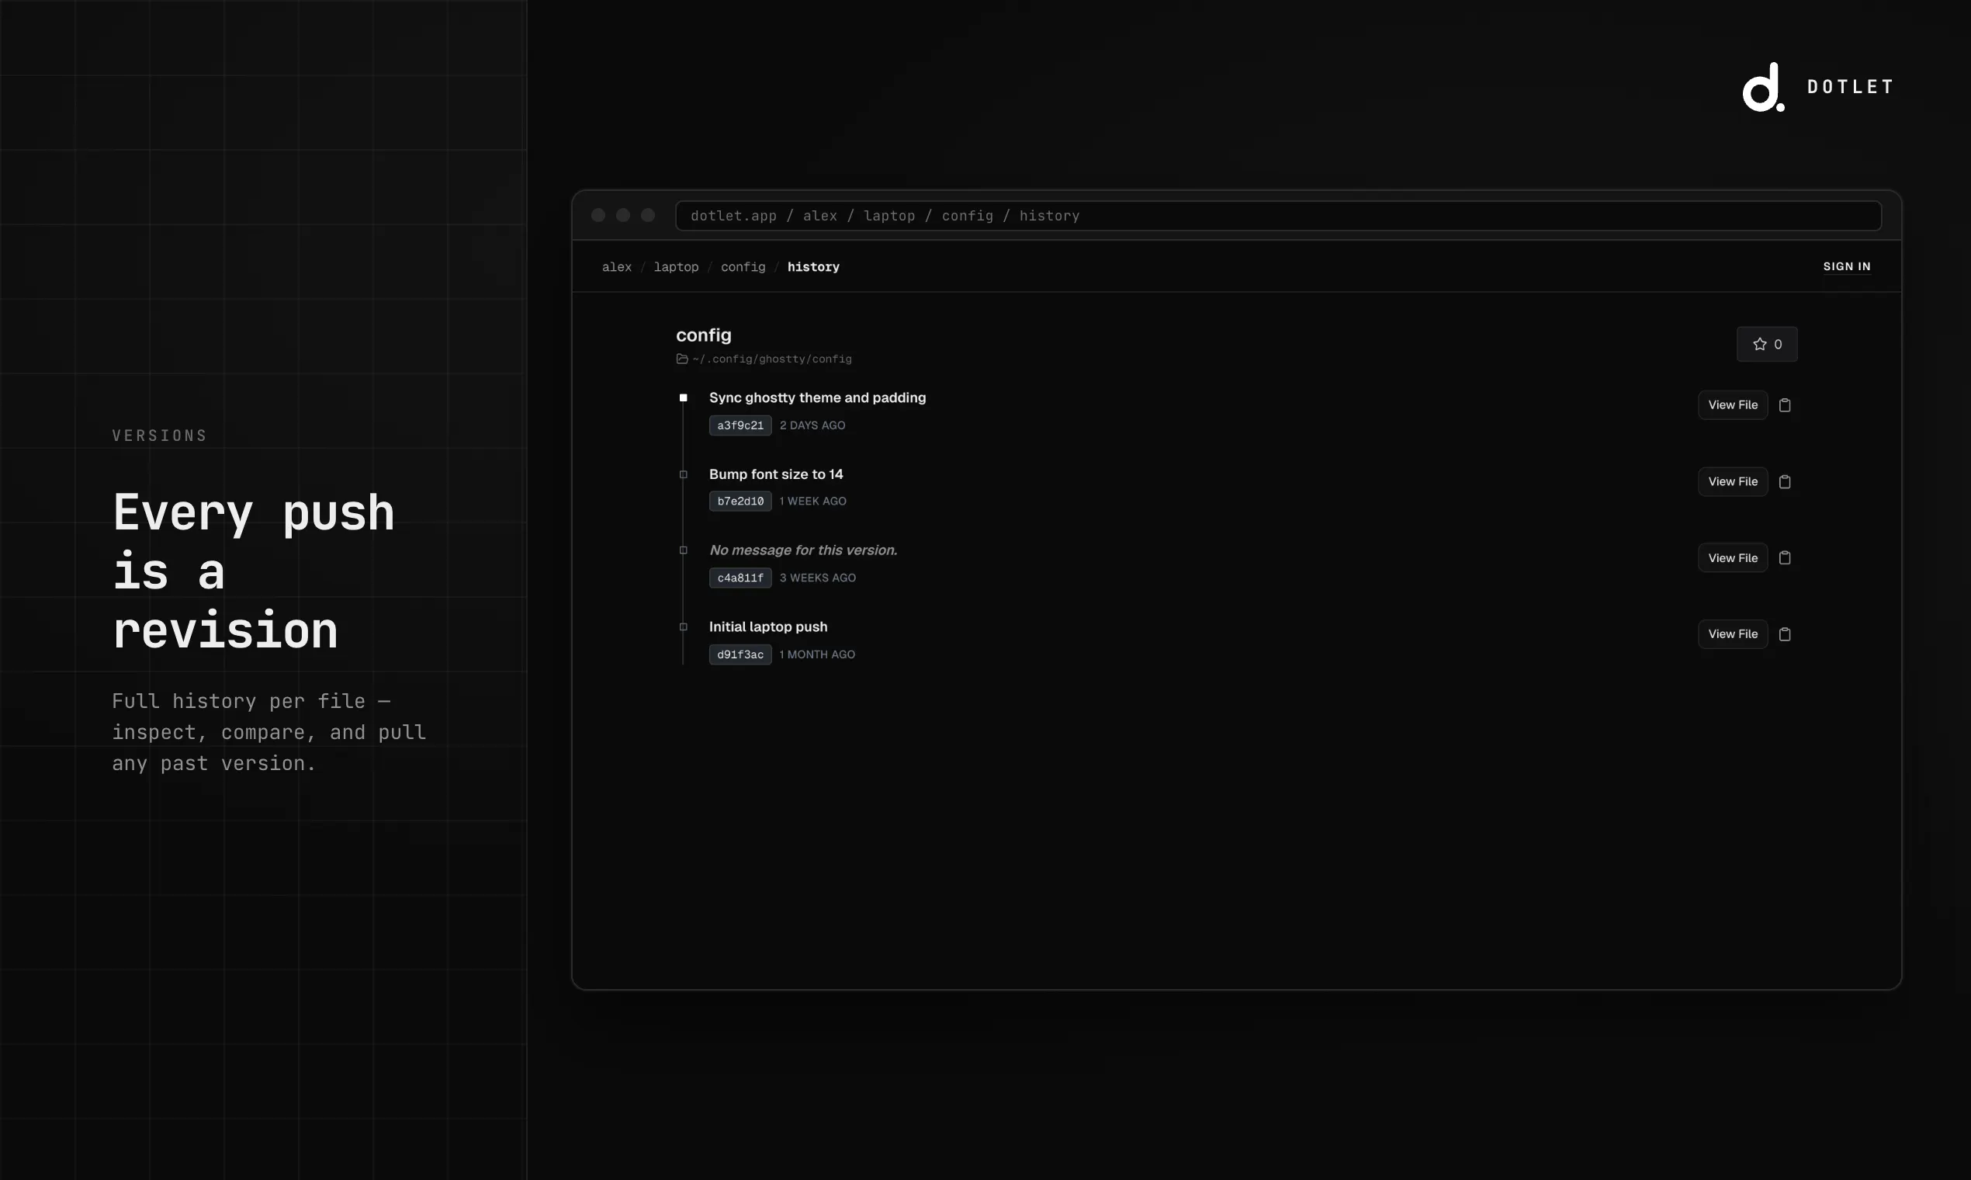This screenshot has width=1971, height=1180.
Task: Click 'Bump font size to 14' title
Action: (776, 474)
